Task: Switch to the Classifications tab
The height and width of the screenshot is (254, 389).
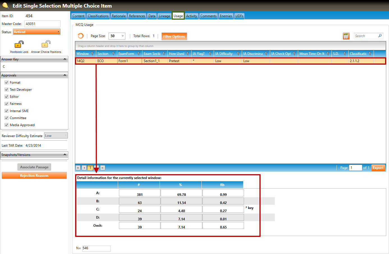Action: click(98, 16)
